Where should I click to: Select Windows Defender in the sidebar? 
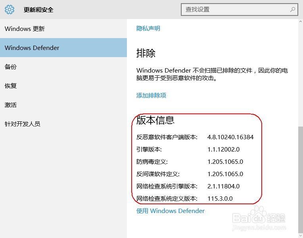click(63, 48)
